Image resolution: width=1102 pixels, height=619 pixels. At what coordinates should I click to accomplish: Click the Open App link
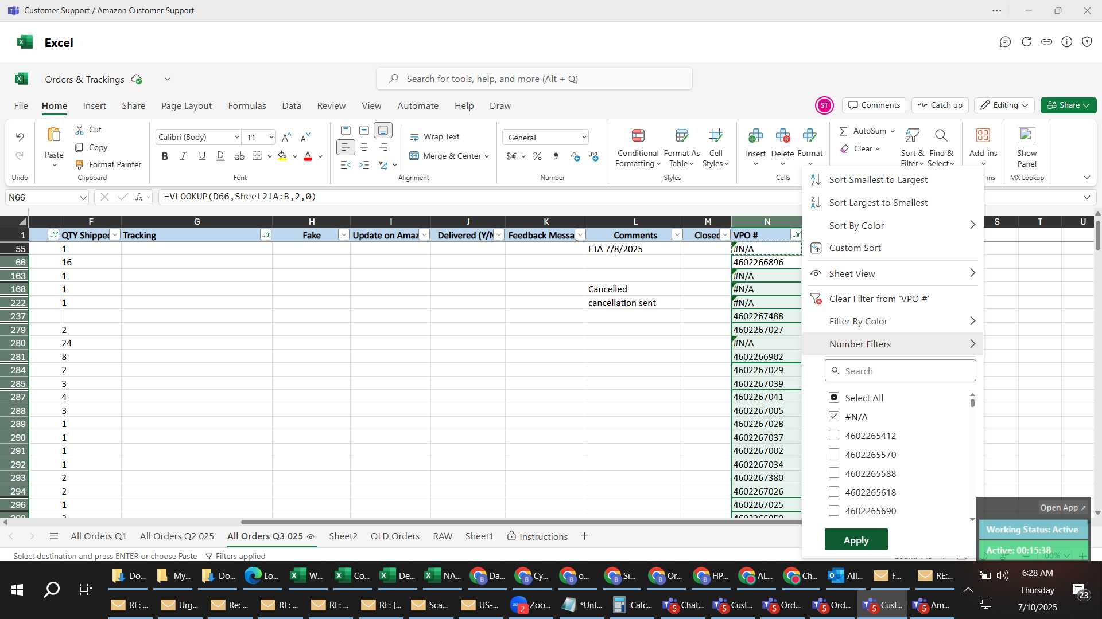(1062, 507)
